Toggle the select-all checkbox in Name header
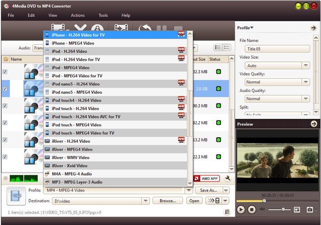 click(x=6, y=59)
